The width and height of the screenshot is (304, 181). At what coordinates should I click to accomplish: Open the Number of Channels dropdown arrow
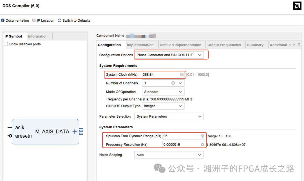[x=180, y=83]
